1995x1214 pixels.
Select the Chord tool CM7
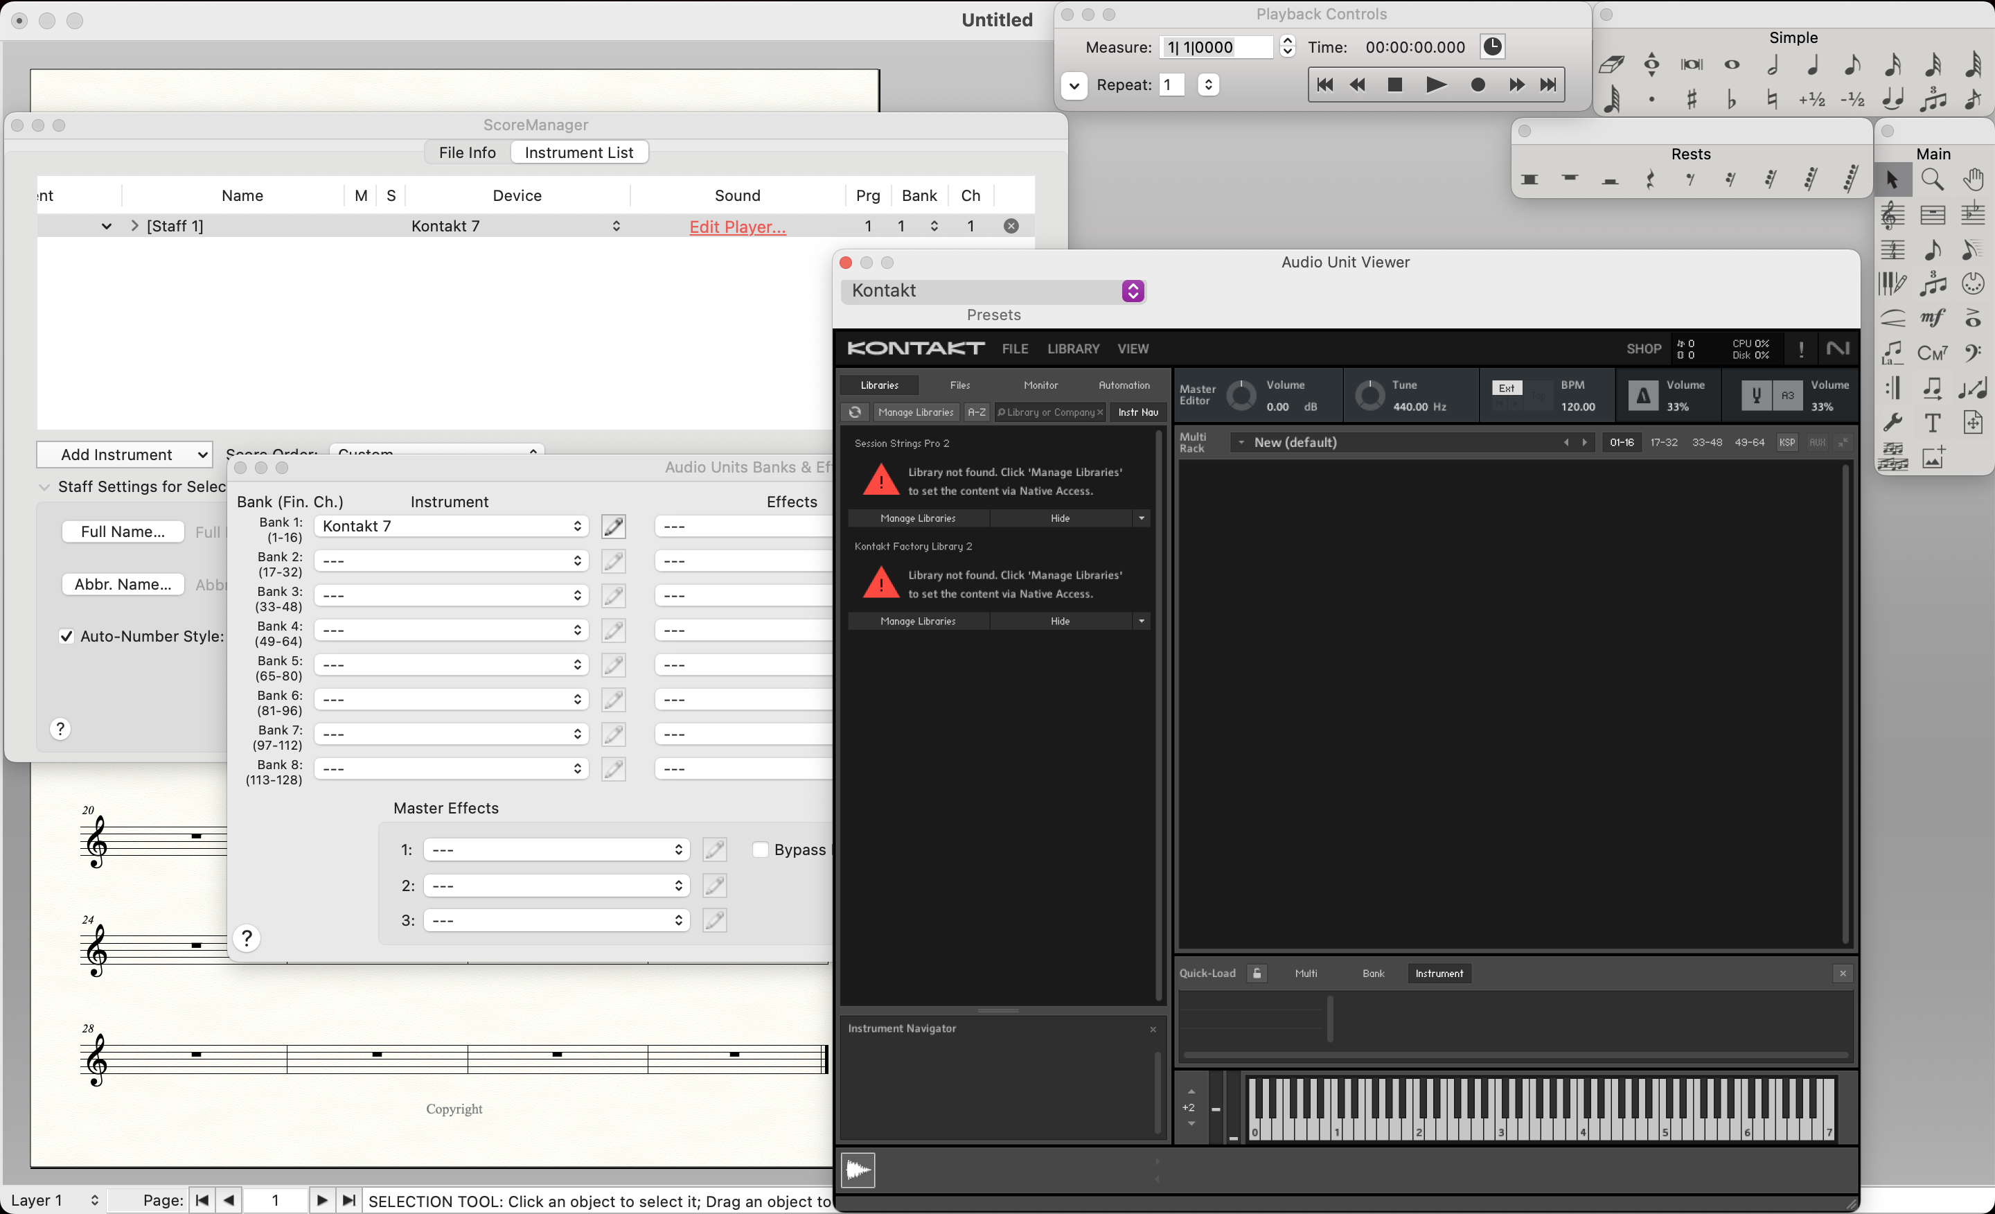pos(1933,353)
